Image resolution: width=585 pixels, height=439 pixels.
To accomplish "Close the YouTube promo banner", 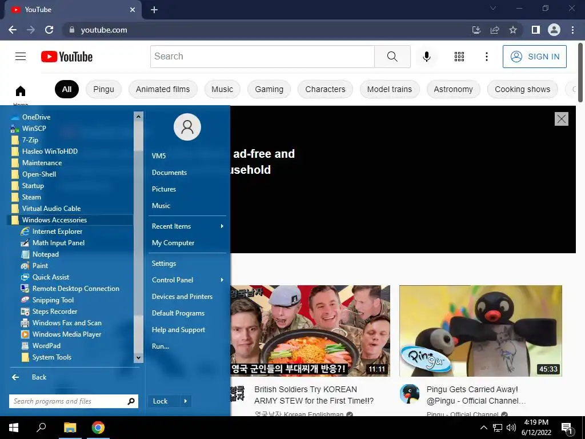I will point(561,119).
